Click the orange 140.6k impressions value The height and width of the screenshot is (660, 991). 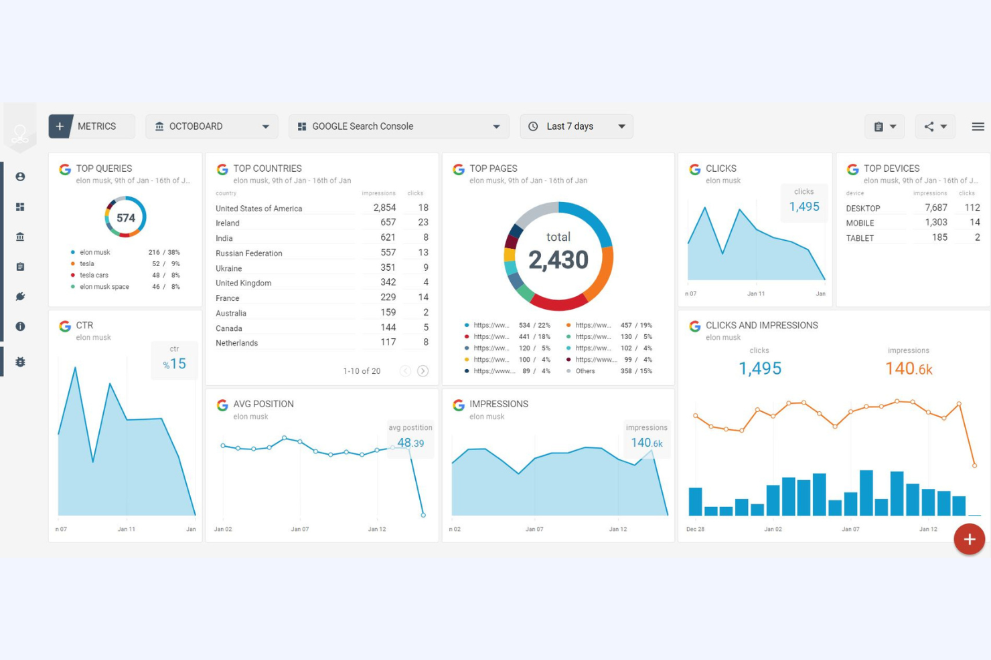909,368
